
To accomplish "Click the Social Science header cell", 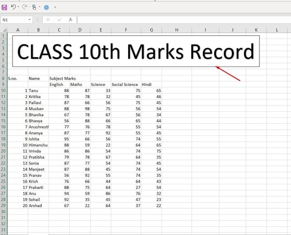I will coord(125,84).
